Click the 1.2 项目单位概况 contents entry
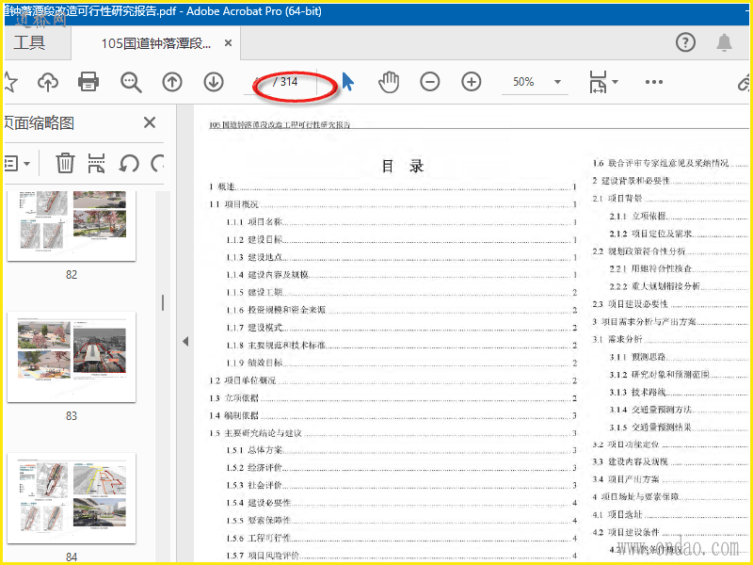The image size is (753, 565). pyautogui.click(x=393, y=380)
